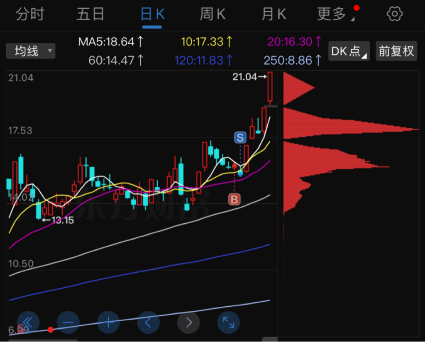Move chart left with left chevron button
The image size is (425, 342).
click(148, 322)
